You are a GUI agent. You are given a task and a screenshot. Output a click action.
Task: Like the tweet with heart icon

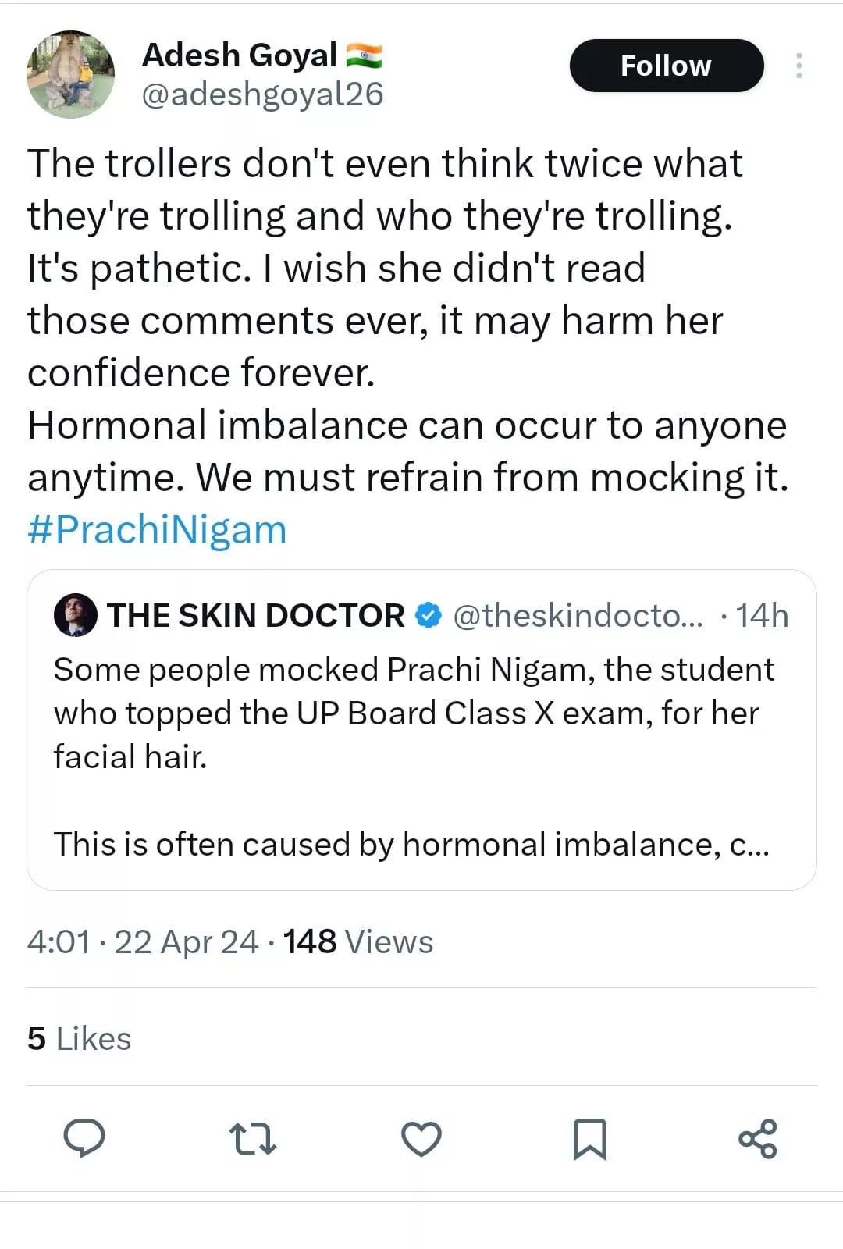[x=421, y=1138]
